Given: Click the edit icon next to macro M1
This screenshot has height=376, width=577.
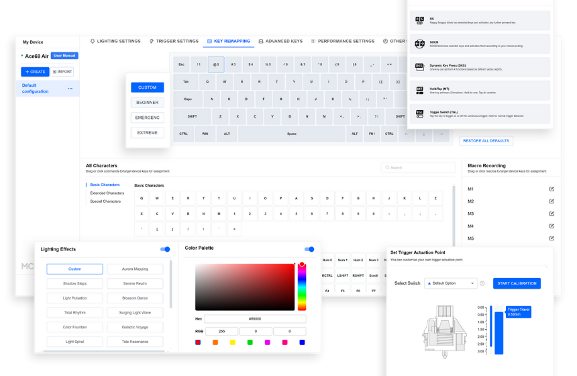Looking at the screenshot, I should point(552,189).
